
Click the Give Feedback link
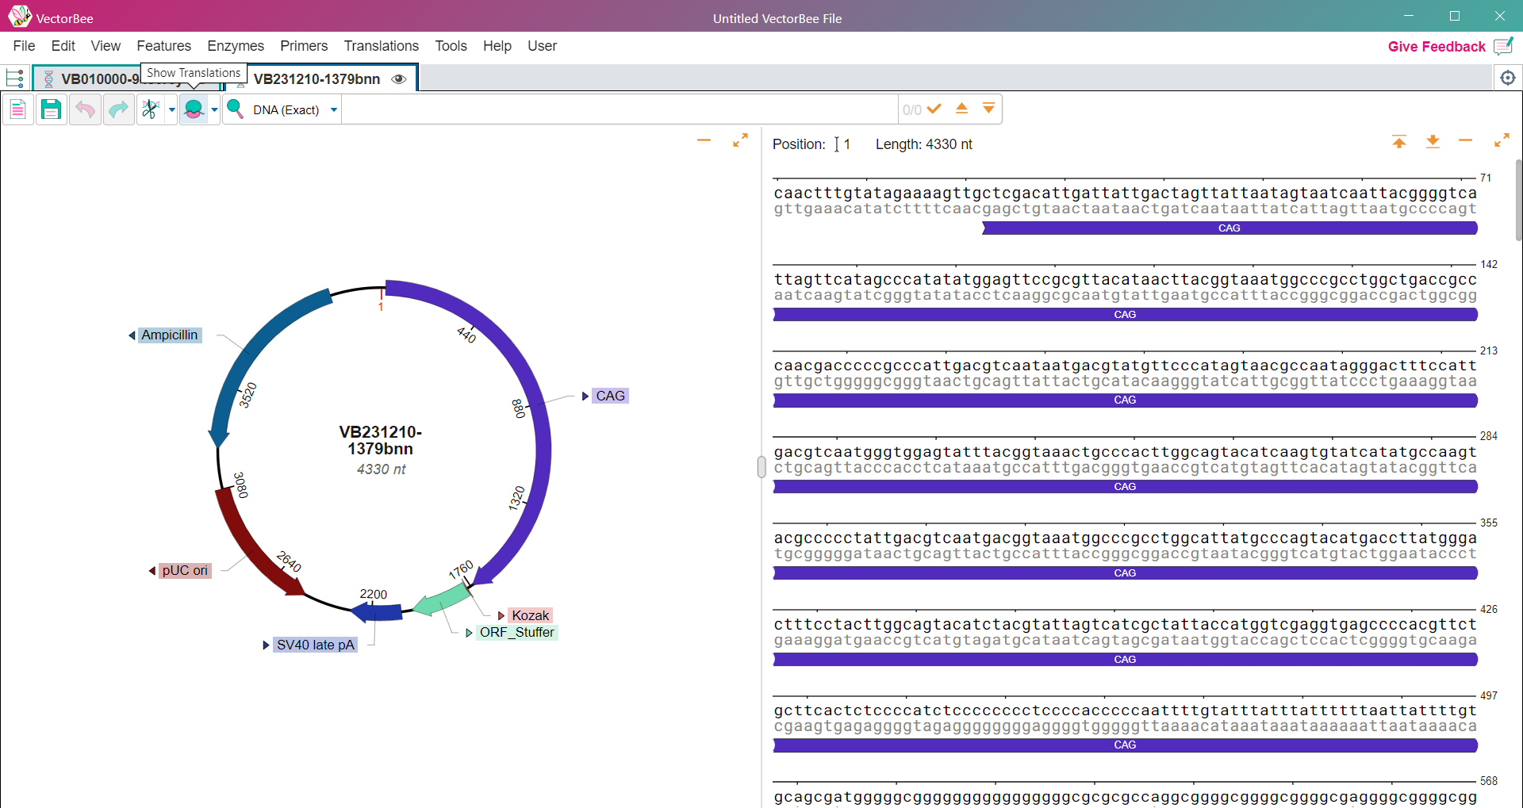[x=1436, y=47]
